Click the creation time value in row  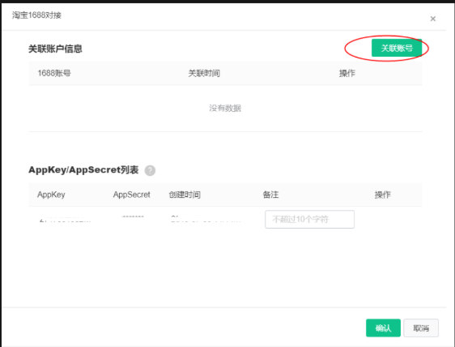pos(206,219)
